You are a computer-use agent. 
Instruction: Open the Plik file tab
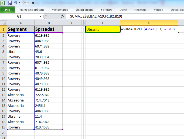[x=8, y=10]
